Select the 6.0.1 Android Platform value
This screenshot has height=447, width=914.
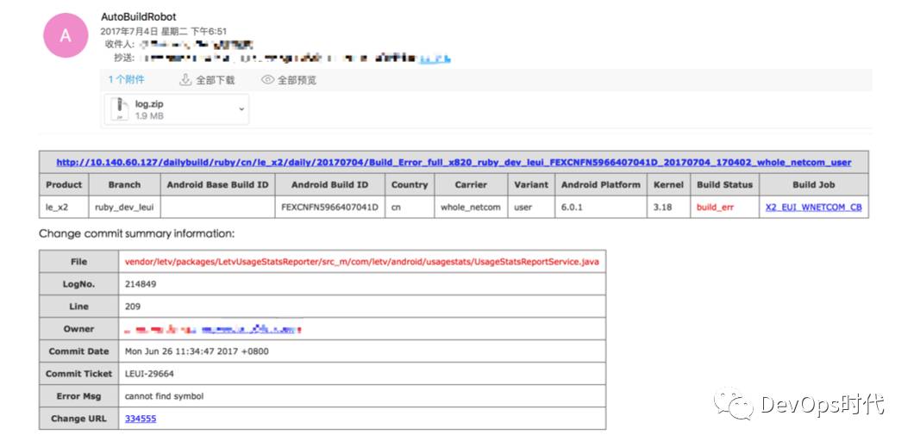tap(573, 208)
